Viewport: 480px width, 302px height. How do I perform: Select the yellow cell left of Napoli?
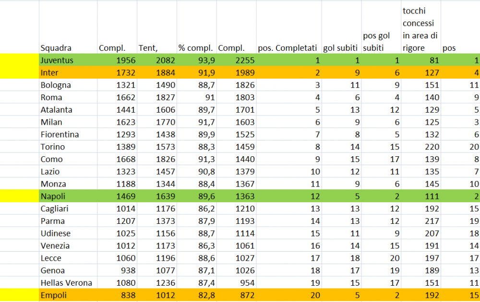(19, 196)
